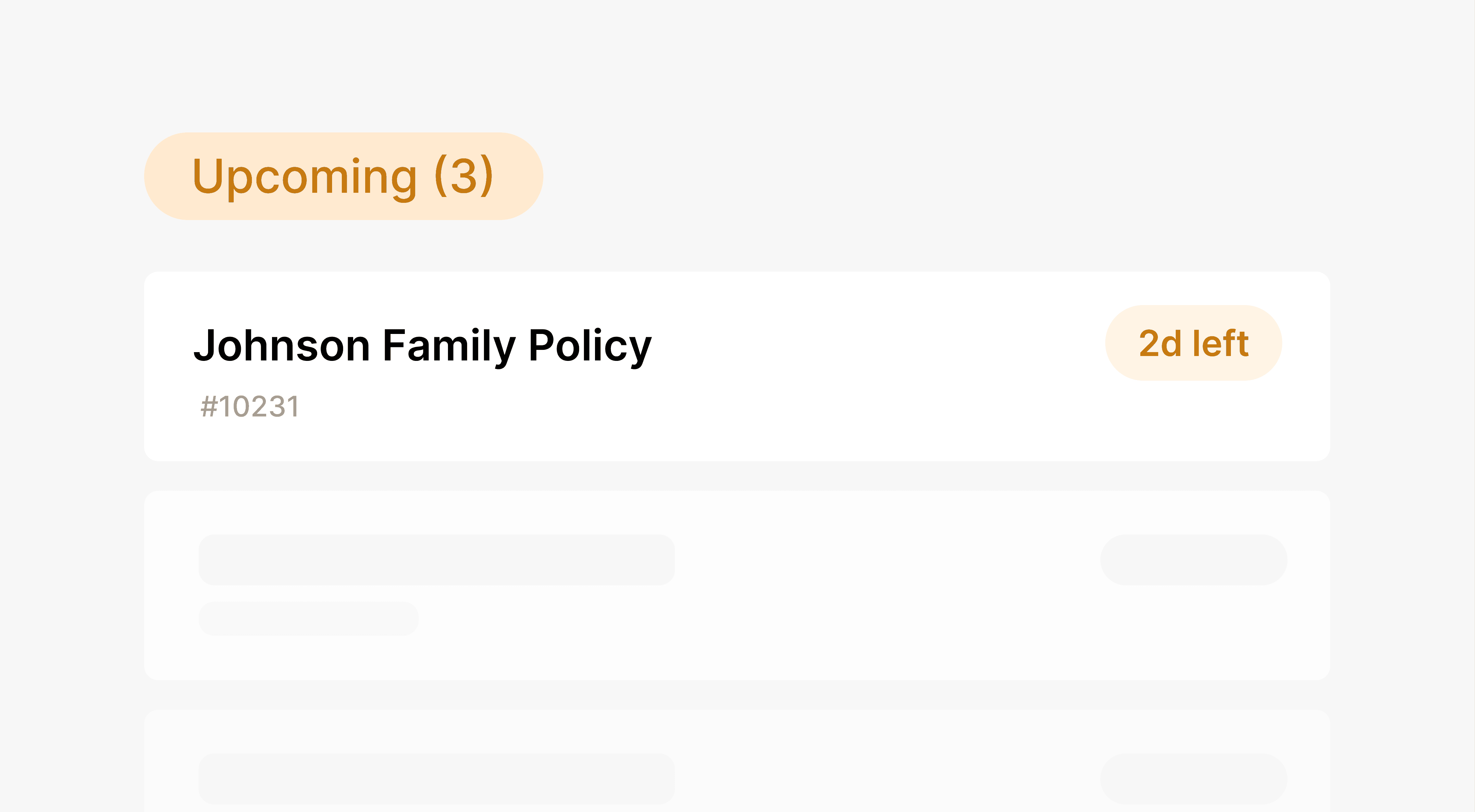This screenshot has height=812, width=1475.
Task: Click third card's title placeholder bar
Action: [x=436, y=779]
